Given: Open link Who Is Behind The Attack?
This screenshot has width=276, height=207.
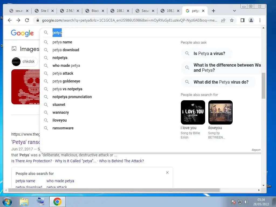Looking at the screenshot, I should tap(122, 161).
